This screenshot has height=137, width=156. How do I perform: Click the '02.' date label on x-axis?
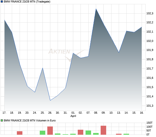click(81, 113)
